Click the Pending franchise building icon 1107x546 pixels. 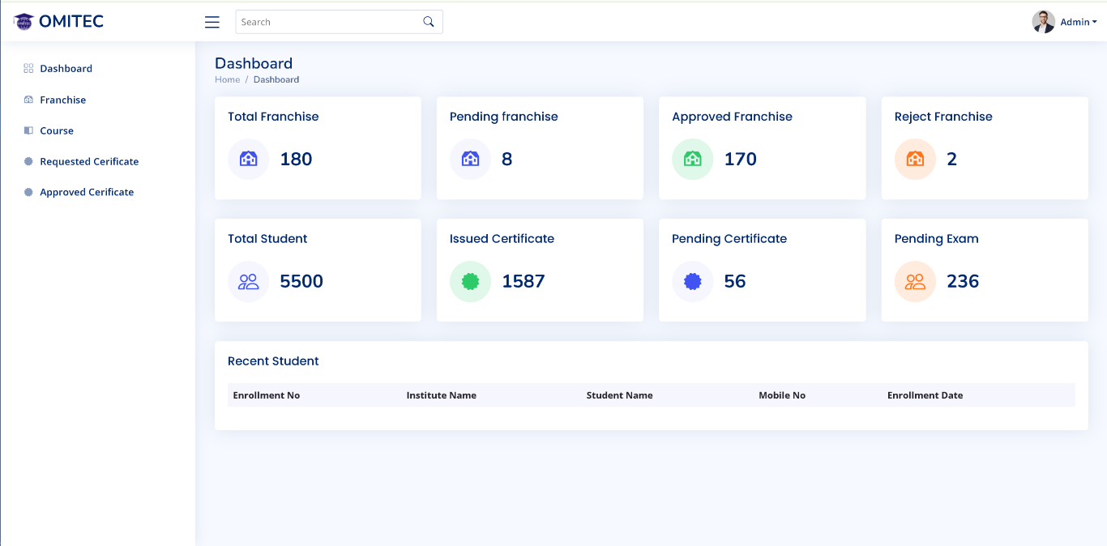[x=470, y=159]
